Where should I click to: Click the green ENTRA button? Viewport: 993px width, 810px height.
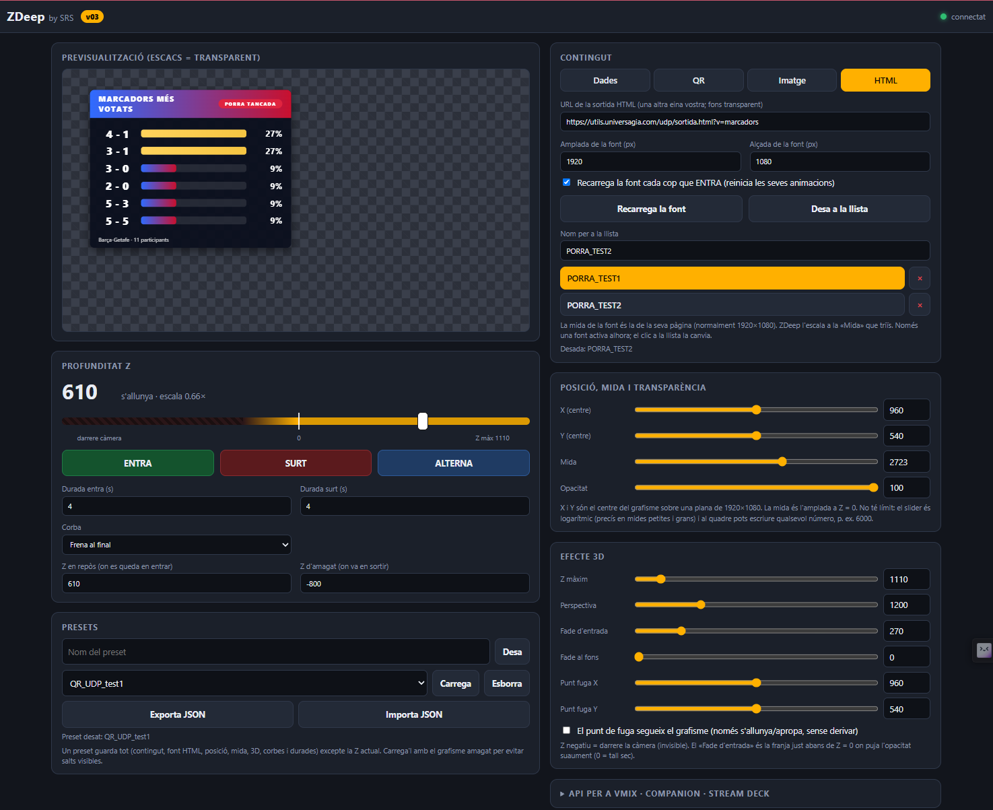tap(138, 463)
